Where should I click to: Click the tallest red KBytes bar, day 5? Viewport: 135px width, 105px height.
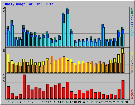(24, 87)
